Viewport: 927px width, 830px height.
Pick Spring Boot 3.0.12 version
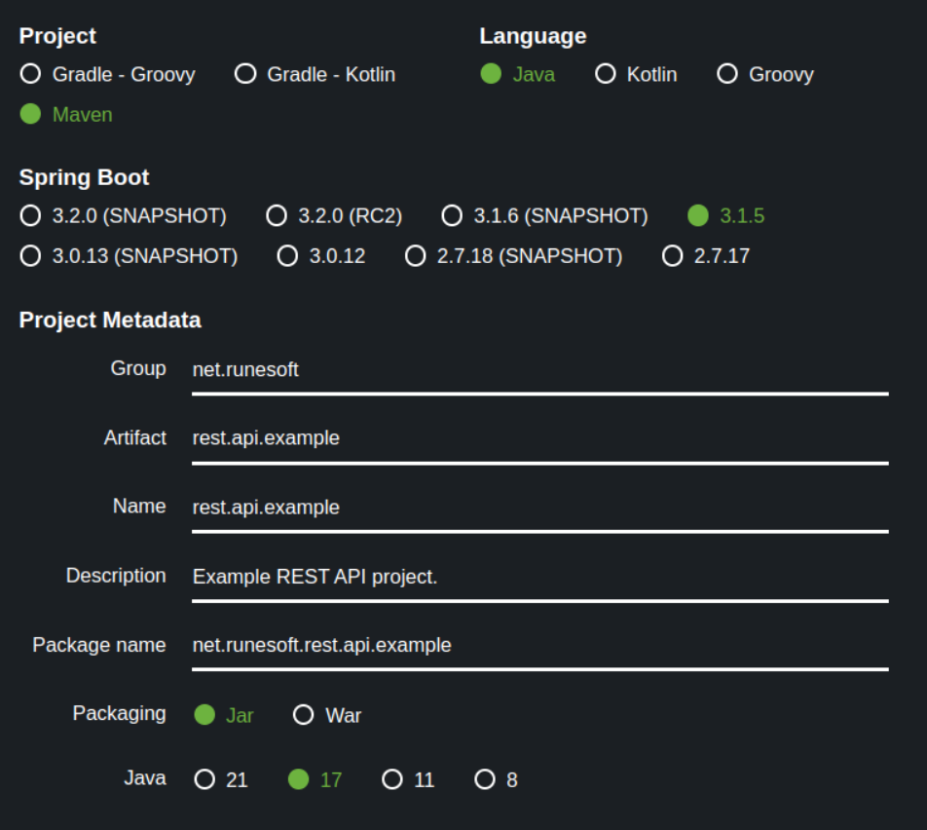287,256
